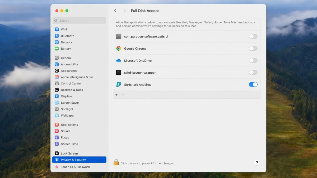Image resolution: width=317 pixels, height=178 pixels.
Task: Click the Microsoft OneDrive cloud icon
Action: [119, 61]
